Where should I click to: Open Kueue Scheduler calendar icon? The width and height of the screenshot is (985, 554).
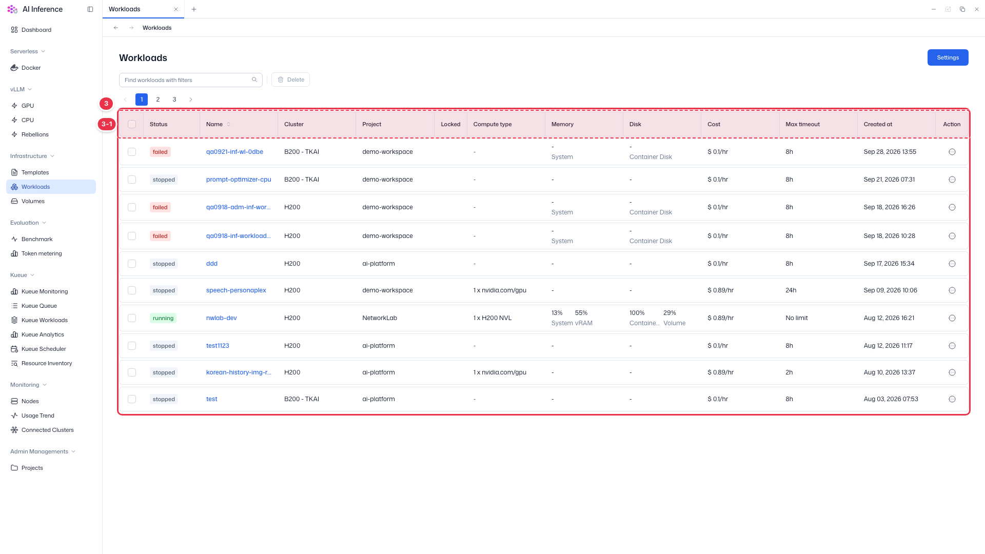14,349
